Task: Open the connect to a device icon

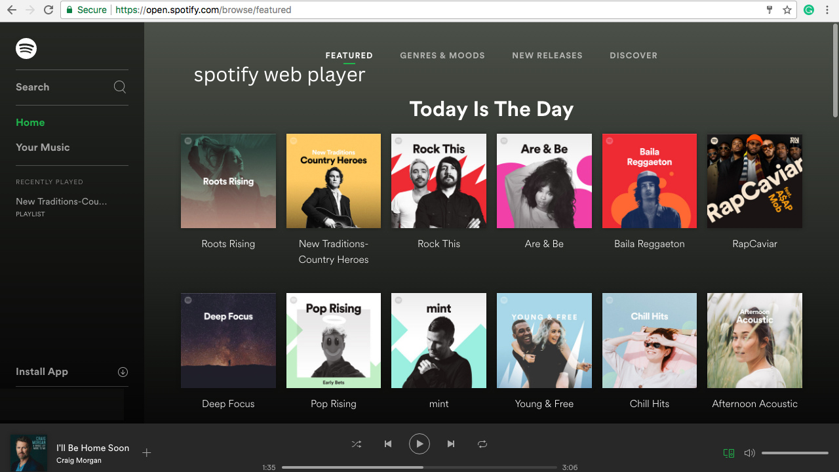Action: [728, 452]
